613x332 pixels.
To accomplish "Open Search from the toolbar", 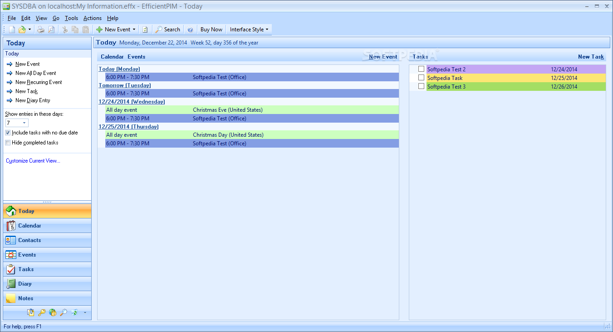I will point(168,30).
